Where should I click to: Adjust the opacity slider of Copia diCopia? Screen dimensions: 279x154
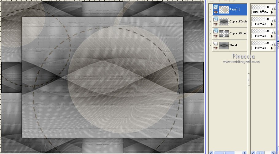pyautogui.click(x=262, y=19)
